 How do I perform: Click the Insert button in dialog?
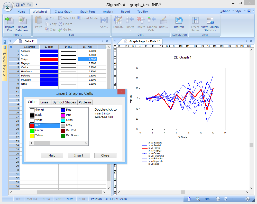click(79, 156)
